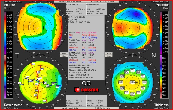Click the Max button beside the Posterior map
173x110 pixels.
(109, 54)
